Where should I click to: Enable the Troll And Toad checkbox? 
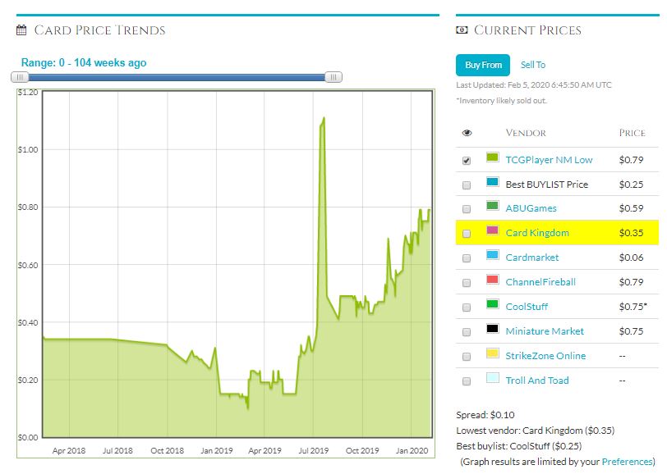[467, 381]
